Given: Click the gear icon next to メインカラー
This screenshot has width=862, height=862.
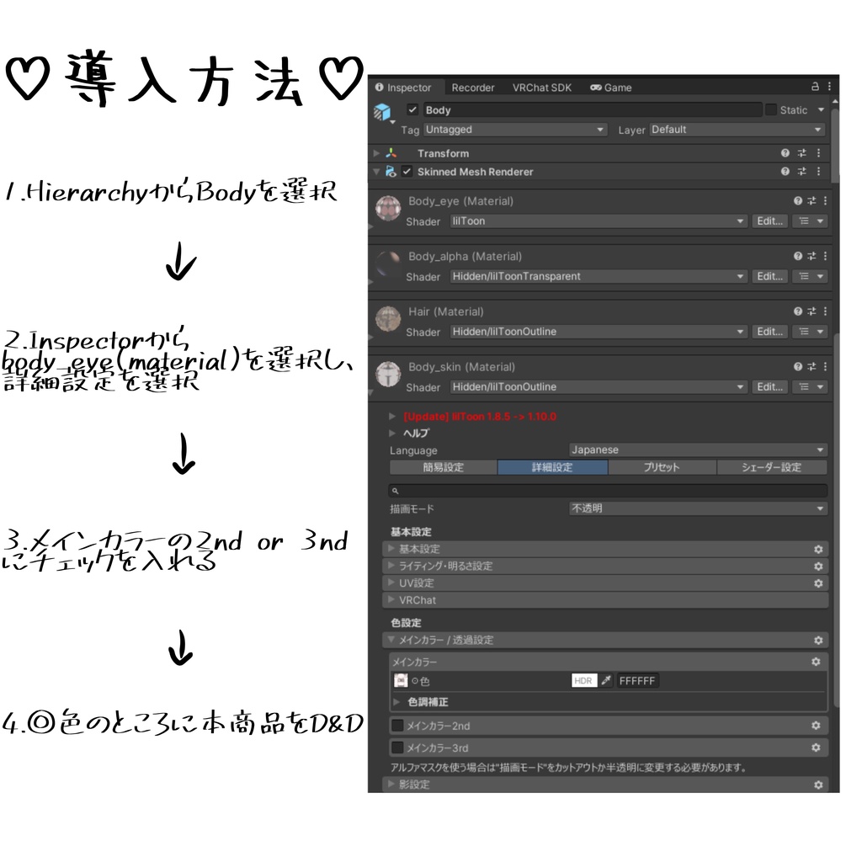Looking at the screenshot, I should point(816,662).
